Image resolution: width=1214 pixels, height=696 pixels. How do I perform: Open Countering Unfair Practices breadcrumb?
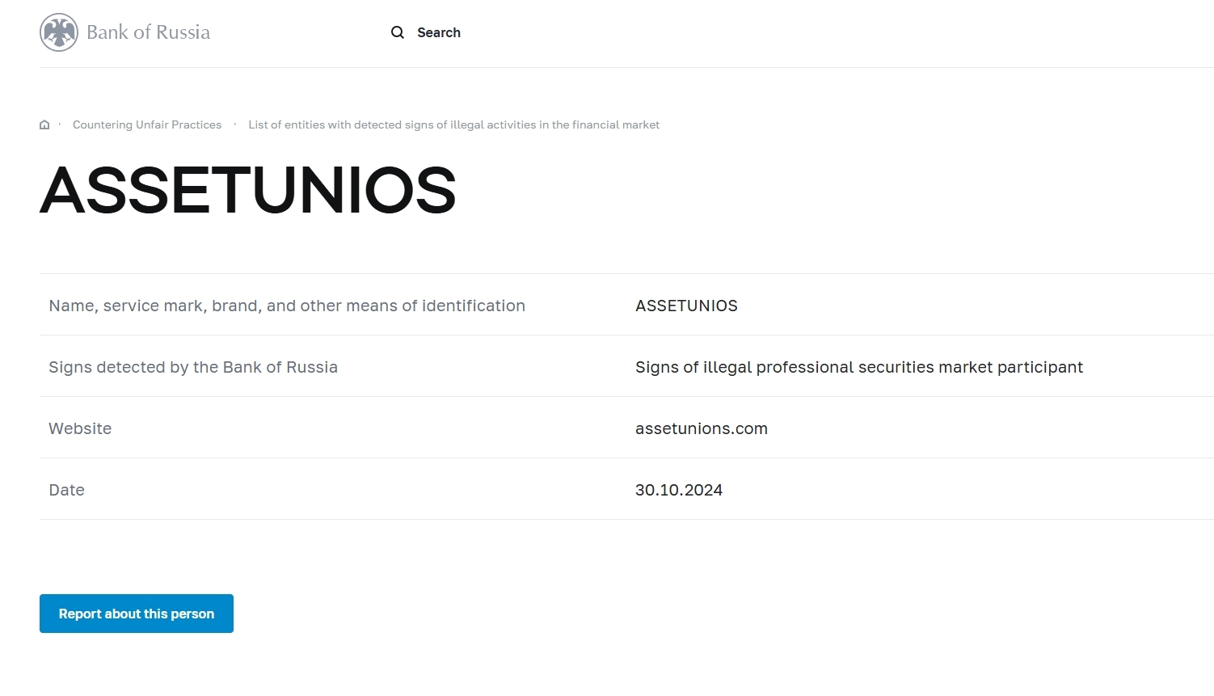pyautogui.click(x=147, y=124)
